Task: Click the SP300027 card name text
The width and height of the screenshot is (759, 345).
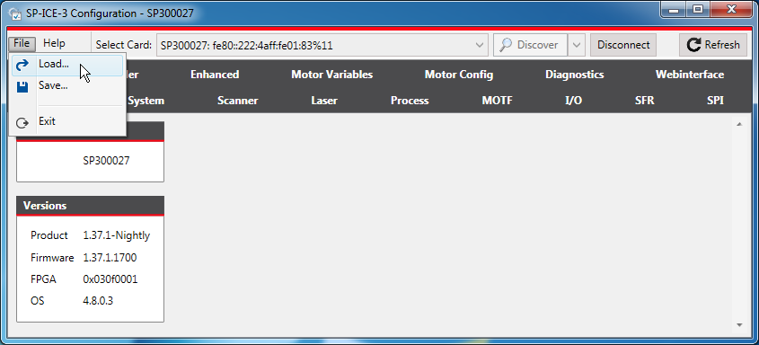Action: (106, 161)
